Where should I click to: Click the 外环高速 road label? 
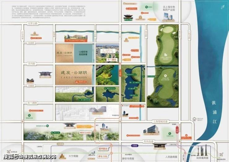pos(148,141)
